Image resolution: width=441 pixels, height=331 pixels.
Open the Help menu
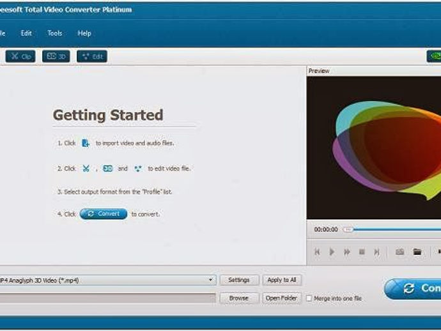pyautogui.click(x=84, y=33)
